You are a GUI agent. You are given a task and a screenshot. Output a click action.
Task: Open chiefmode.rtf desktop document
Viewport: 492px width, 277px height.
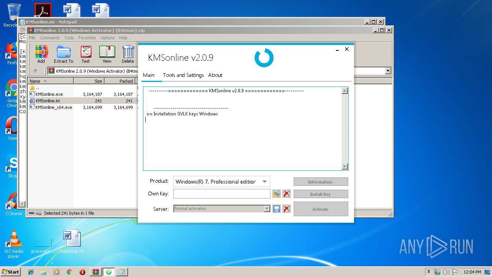(x=71, y=242)
